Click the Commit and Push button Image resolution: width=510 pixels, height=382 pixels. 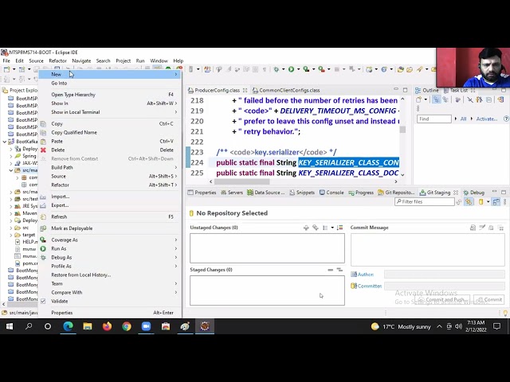pyautogui.click(x=442, y=299)
